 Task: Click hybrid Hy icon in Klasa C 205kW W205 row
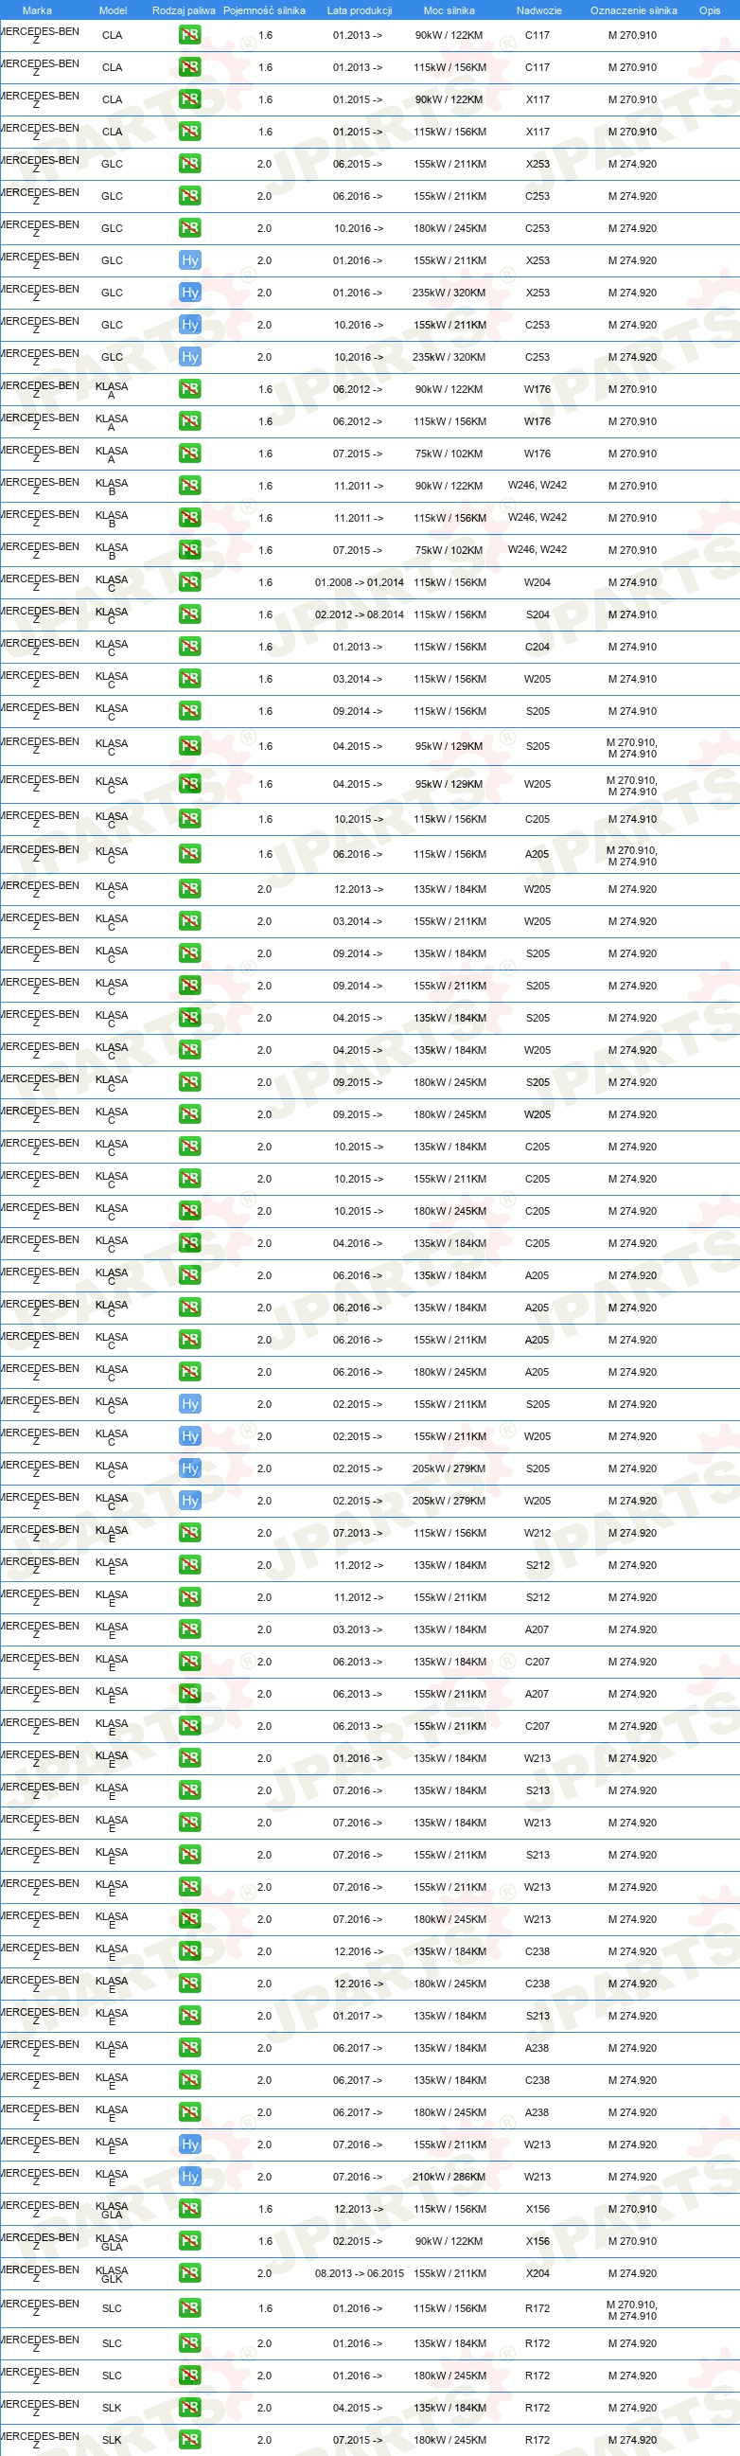pos(189,1501)
